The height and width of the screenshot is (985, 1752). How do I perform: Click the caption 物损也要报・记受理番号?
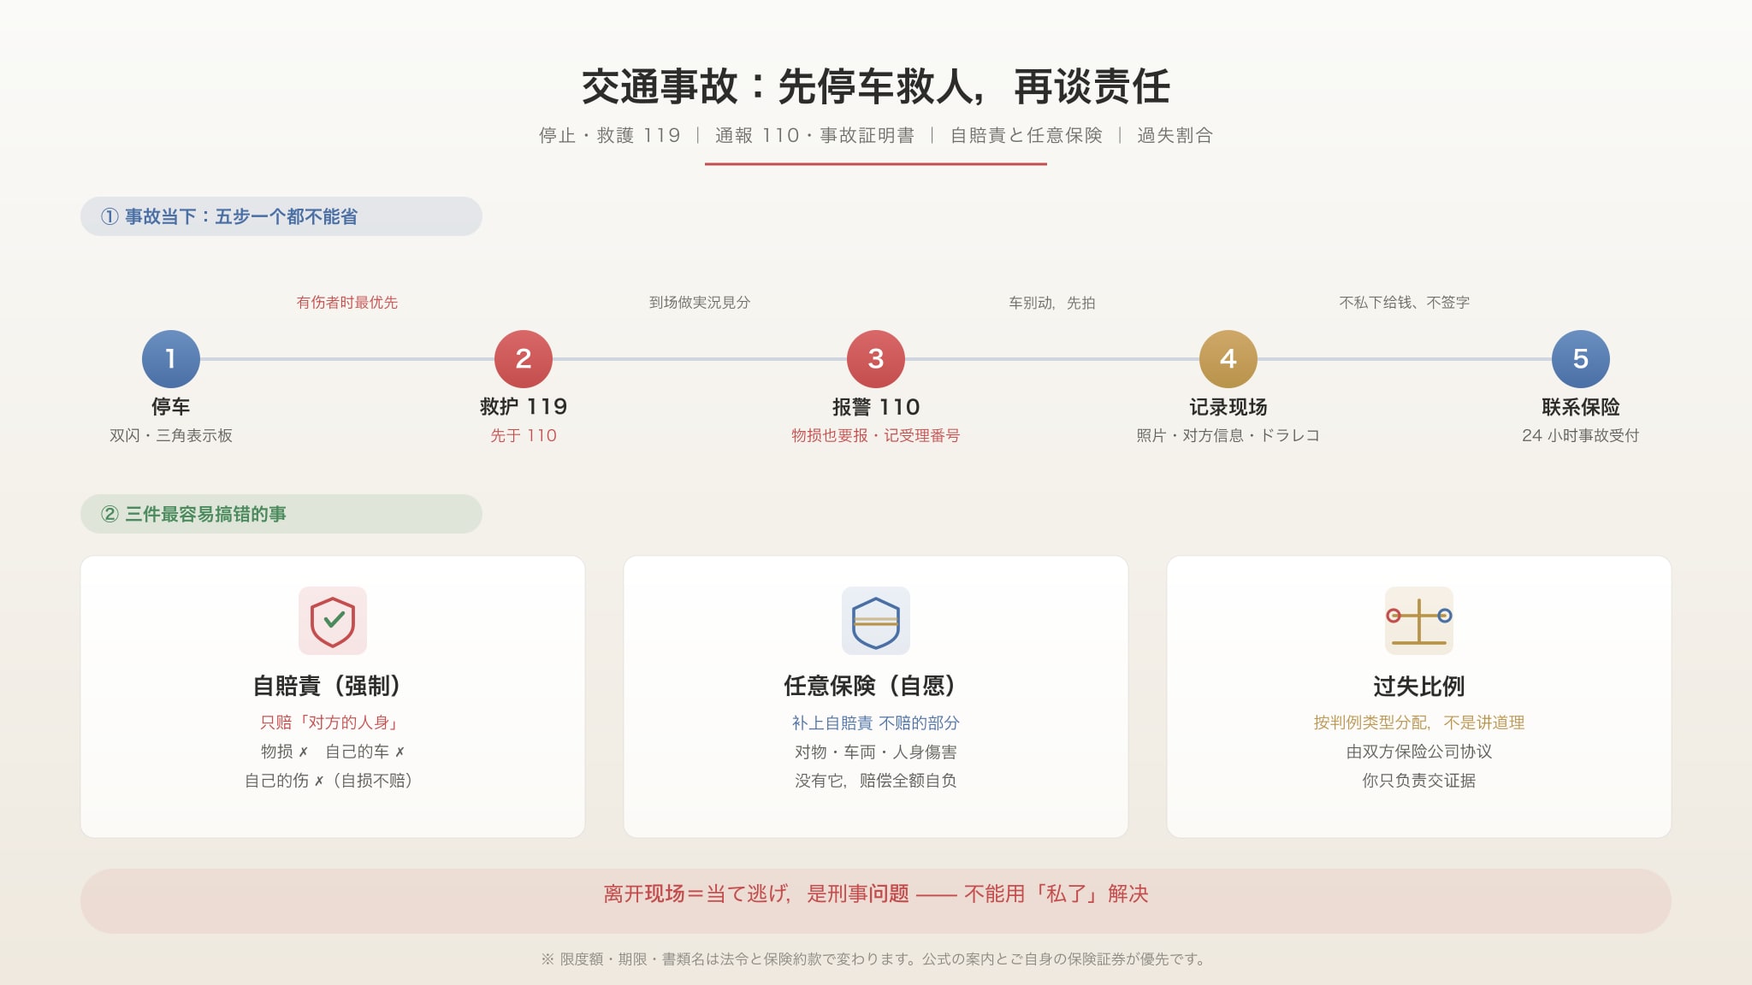click(876, 436)
